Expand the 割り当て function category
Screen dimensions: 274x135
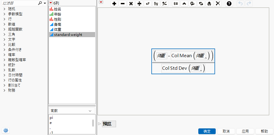(x=4, y=85)
